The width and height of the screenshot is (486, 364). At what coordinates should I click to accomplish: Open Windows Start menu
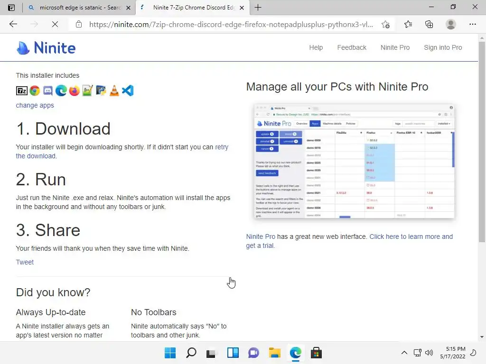click(x=170, y=353)
